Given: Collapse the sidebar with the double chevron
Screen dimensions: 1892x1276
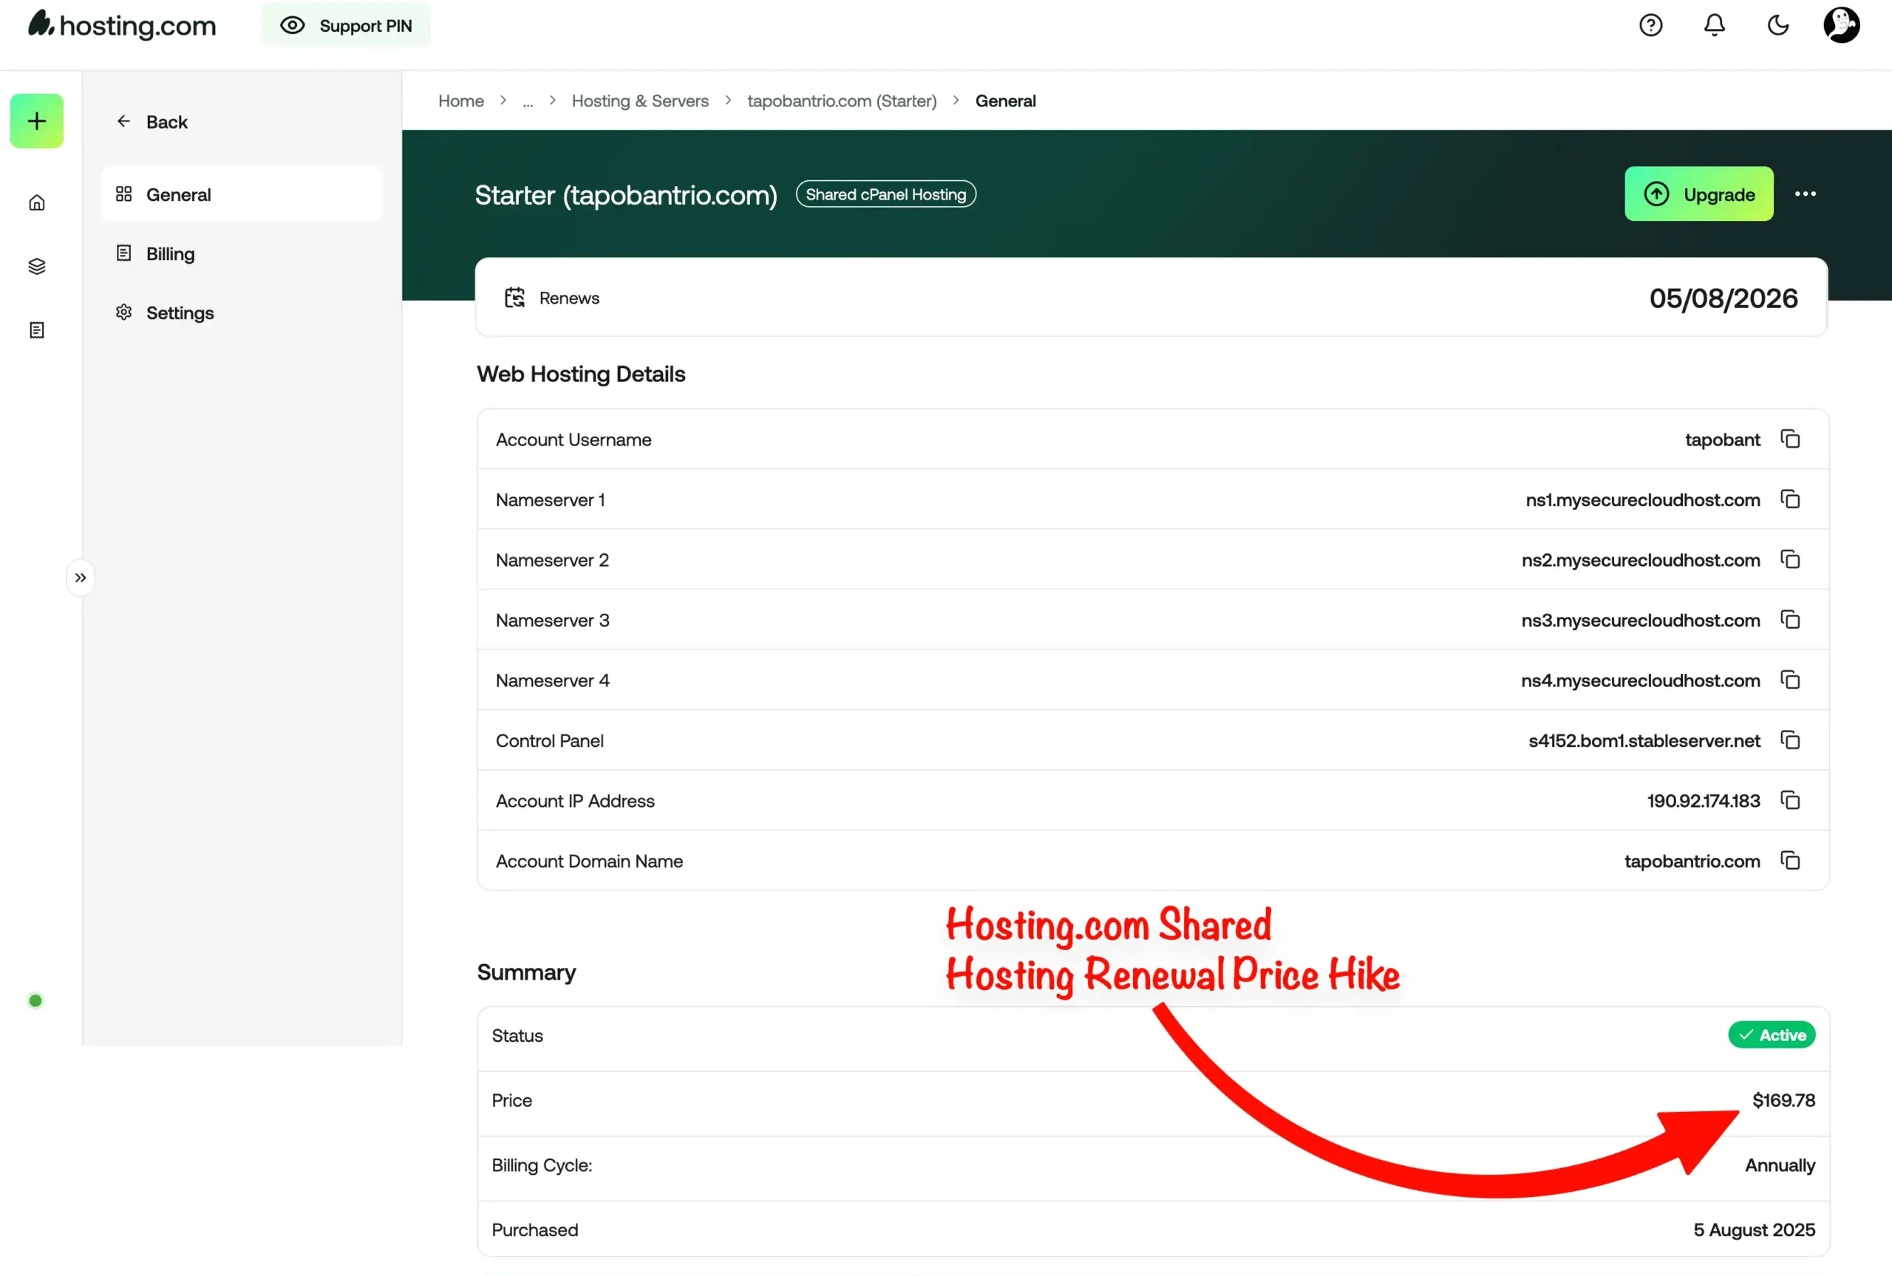Looking at the screenshot, I should 81,577.
